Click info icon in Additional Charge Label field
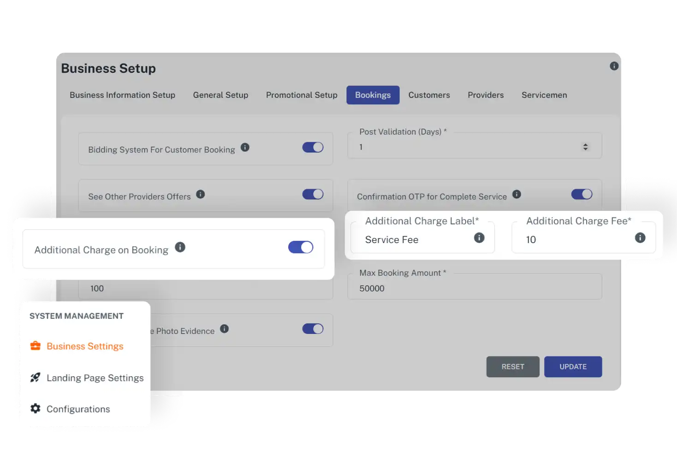 click(479, 238)
